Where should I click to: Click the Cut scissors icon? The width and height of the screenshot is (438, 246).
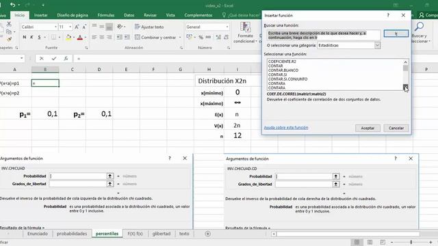pyautogui.click(x=9, y=24)
